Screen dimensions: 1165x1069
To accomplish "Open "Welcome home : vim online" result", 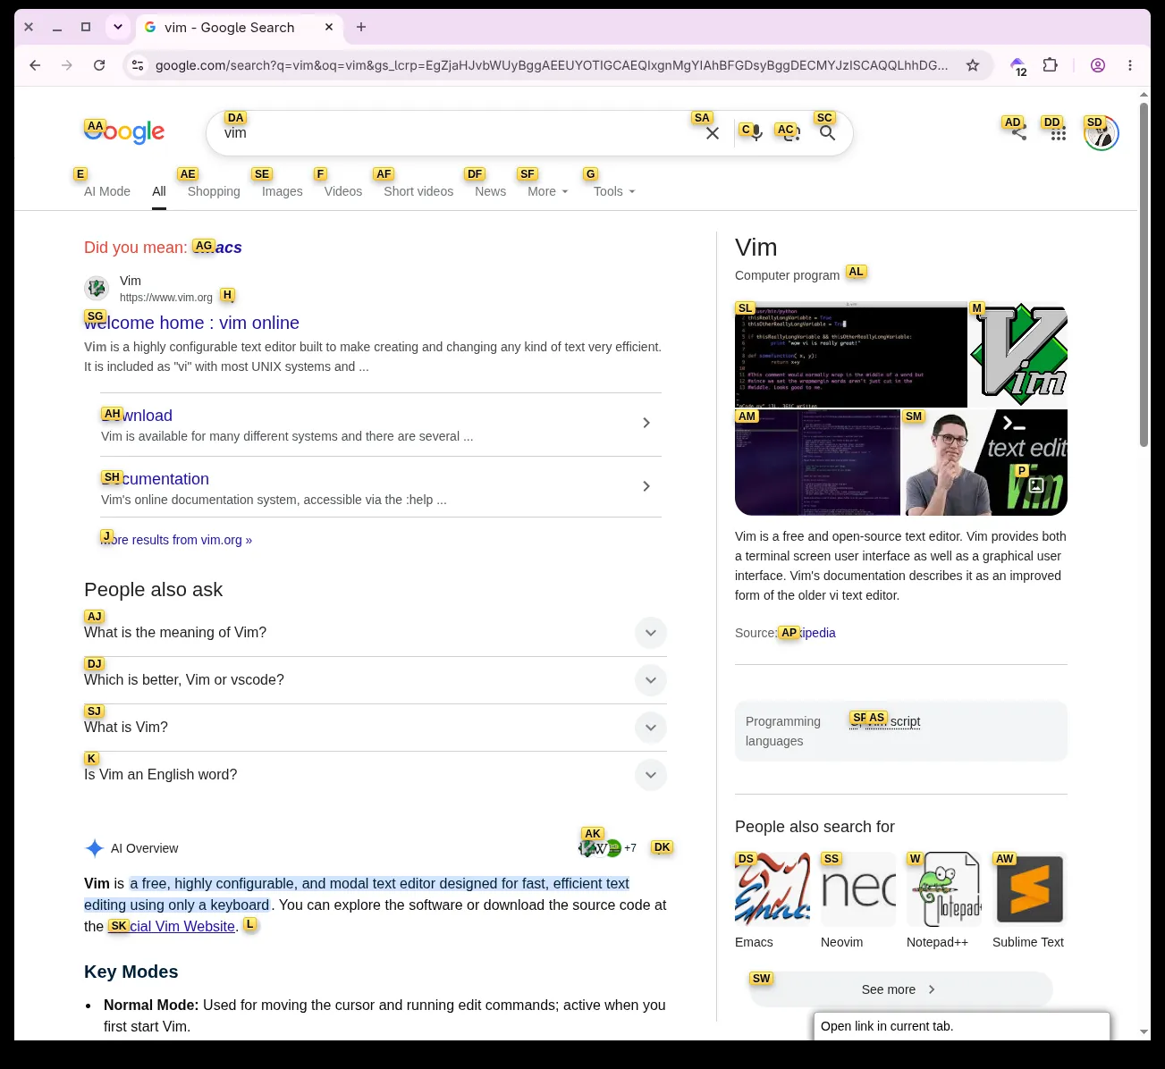I will click(191, 323).
